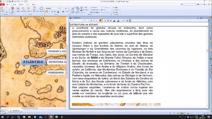
Task: Switch to the Insert ribbon tab
Action: point(14,4)
